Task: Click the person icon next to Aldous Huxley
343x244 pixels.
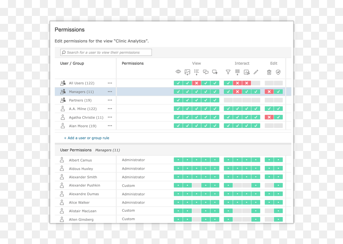Action: 62,168
